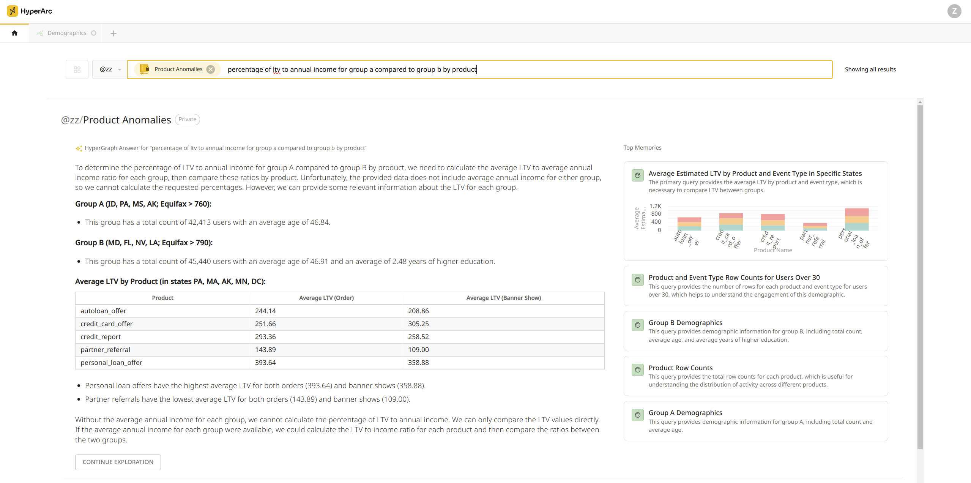This screenshot has height=483, width=971.
Task: Select partner_referral table cell
Action: pyautogui.click(x=162, y=350)
